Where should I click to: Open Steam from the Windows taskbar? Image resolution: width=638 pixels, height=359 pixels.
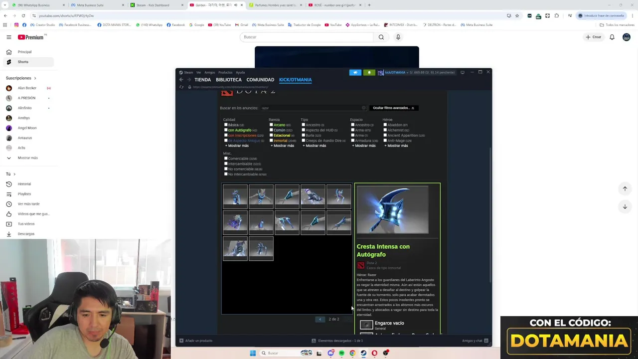click(x=363, y=353)
